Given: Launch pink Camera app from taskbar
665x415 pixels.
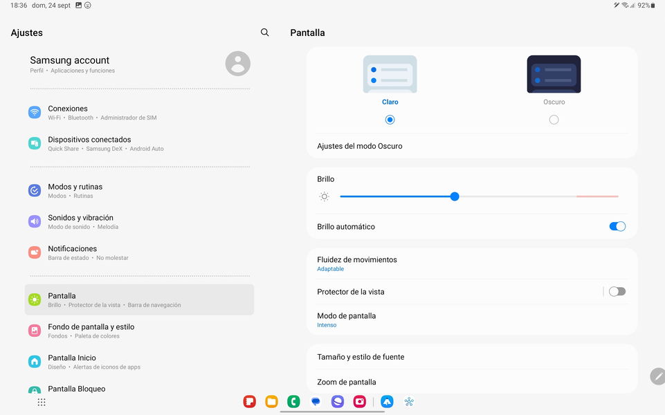Looking at the screenshot, I should (x=360, y=401).
